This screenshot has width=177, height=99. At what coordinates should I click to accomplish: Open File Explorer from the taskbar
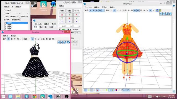point(18,97)
